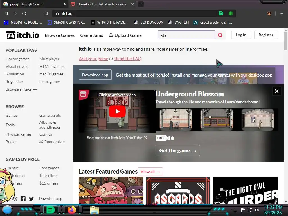Open the Asgards featured game thumbnail
Screen dimensions: 288x216
tap(178, 190)
